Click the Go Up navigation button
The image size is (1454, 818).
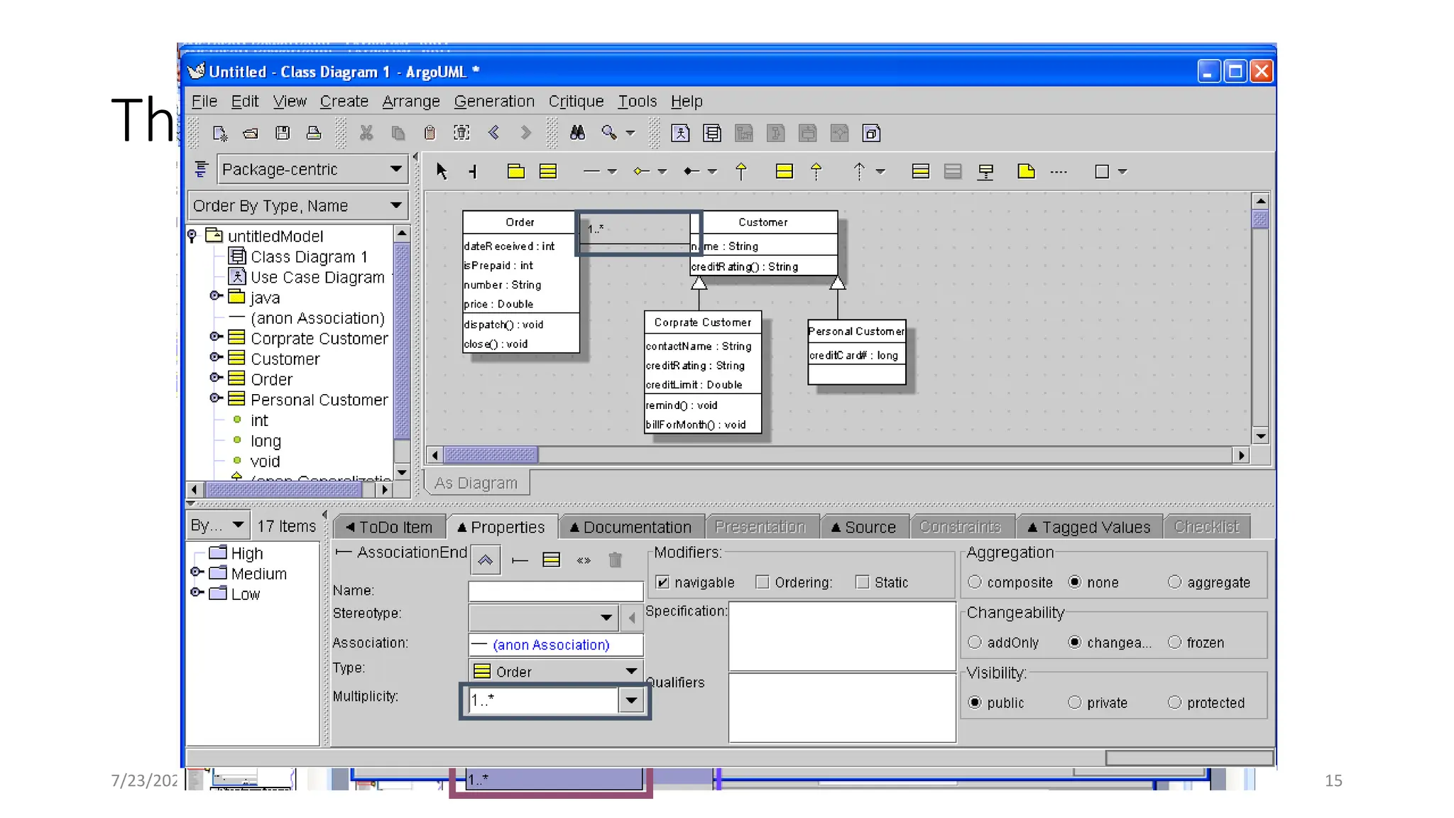[x=486, y=560]
